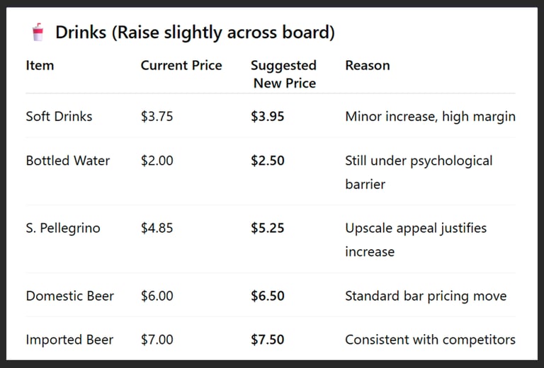
Task: Click 'Standard bar pricing move' reason text
Action: [426, 297]
